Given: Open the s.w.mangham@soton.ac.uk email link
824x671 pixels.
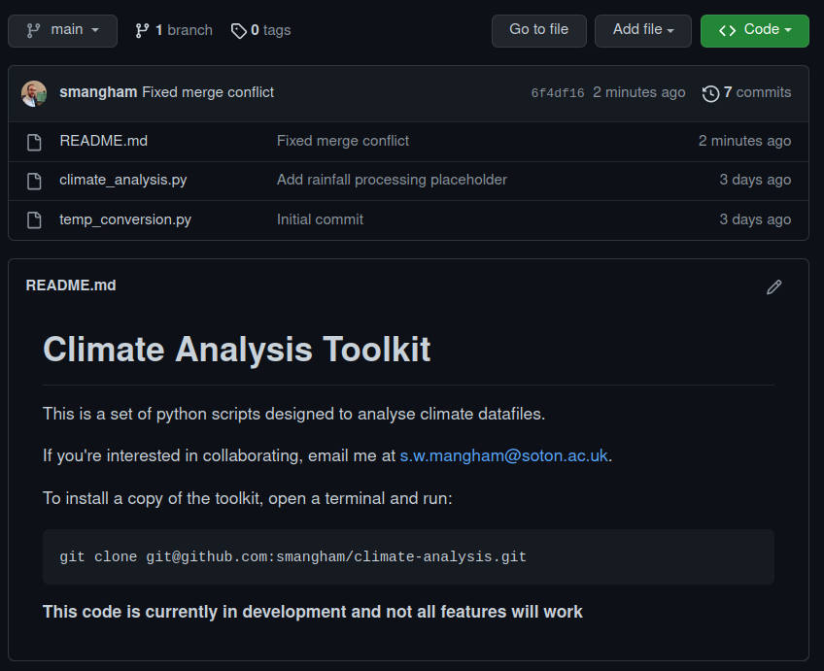Looking at the screenshot, I should click(x=502, y=454).
